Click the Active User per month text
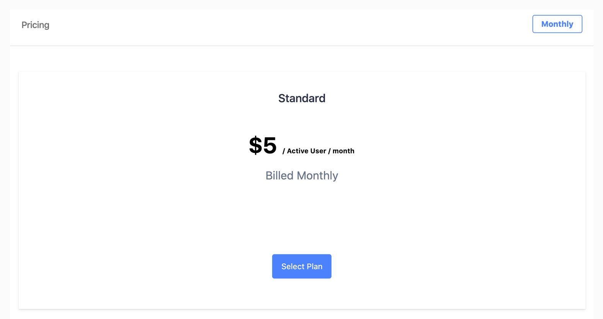Screen dimensions: 603x319 [318, 151]
